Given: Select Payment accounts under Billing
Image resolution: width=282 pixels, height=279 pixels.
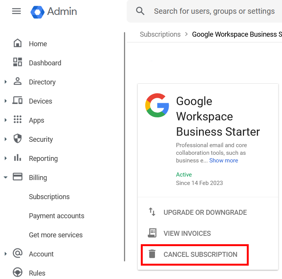Looking at the screenshot, I should click(x=57, y=216).
